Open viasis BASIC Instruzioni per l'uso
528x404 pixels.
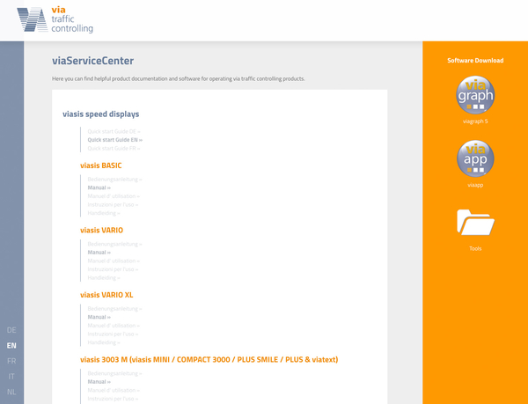[113, 204]
